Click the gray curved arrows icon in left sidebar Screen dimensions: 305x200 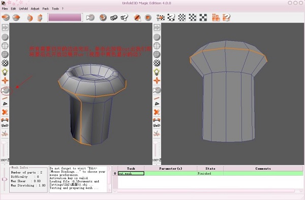click(x=5, y=125)
